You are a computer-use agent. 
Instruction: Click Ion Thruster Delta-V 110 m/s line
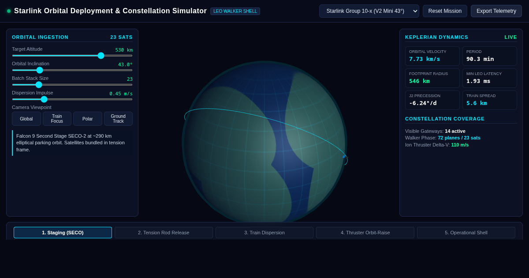point(437,145)
